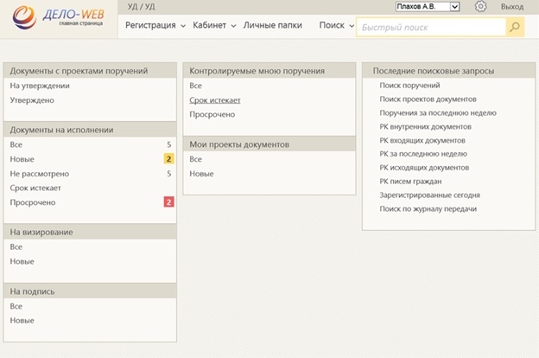Run the РК входящих документов query
The image size is (539, 358).
tap(422, 140)
